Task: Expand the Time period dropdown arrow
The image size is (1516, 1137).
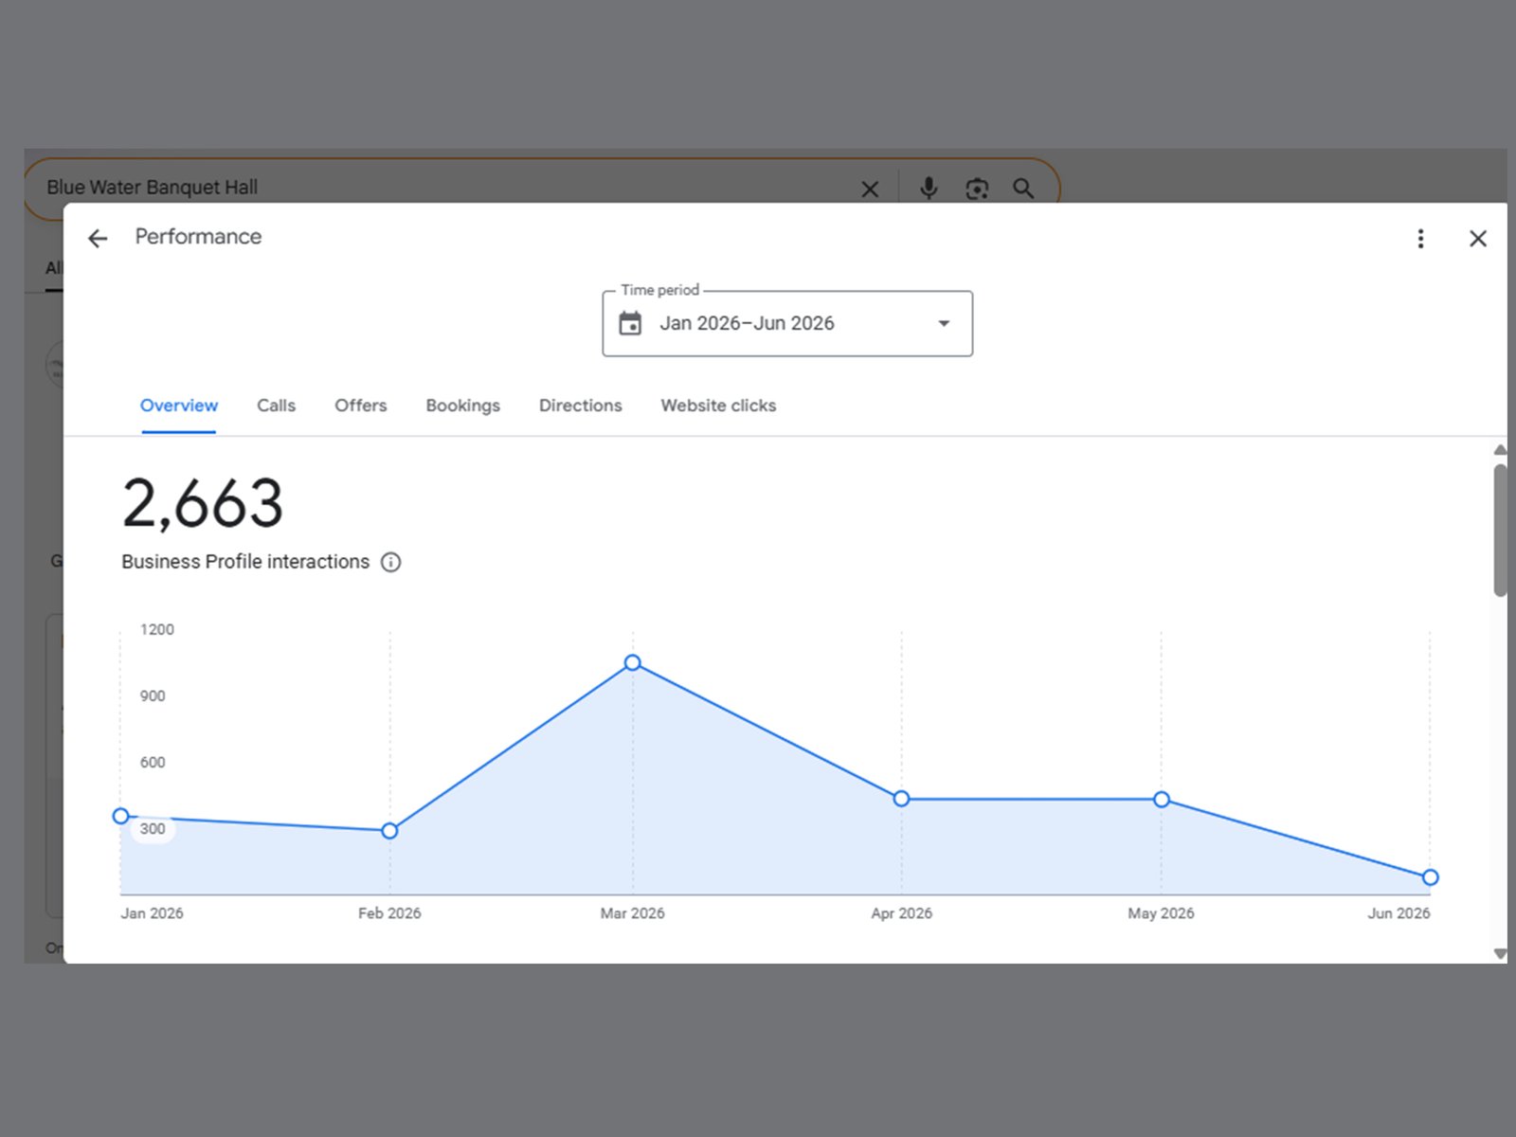Action: click(944, 323)
